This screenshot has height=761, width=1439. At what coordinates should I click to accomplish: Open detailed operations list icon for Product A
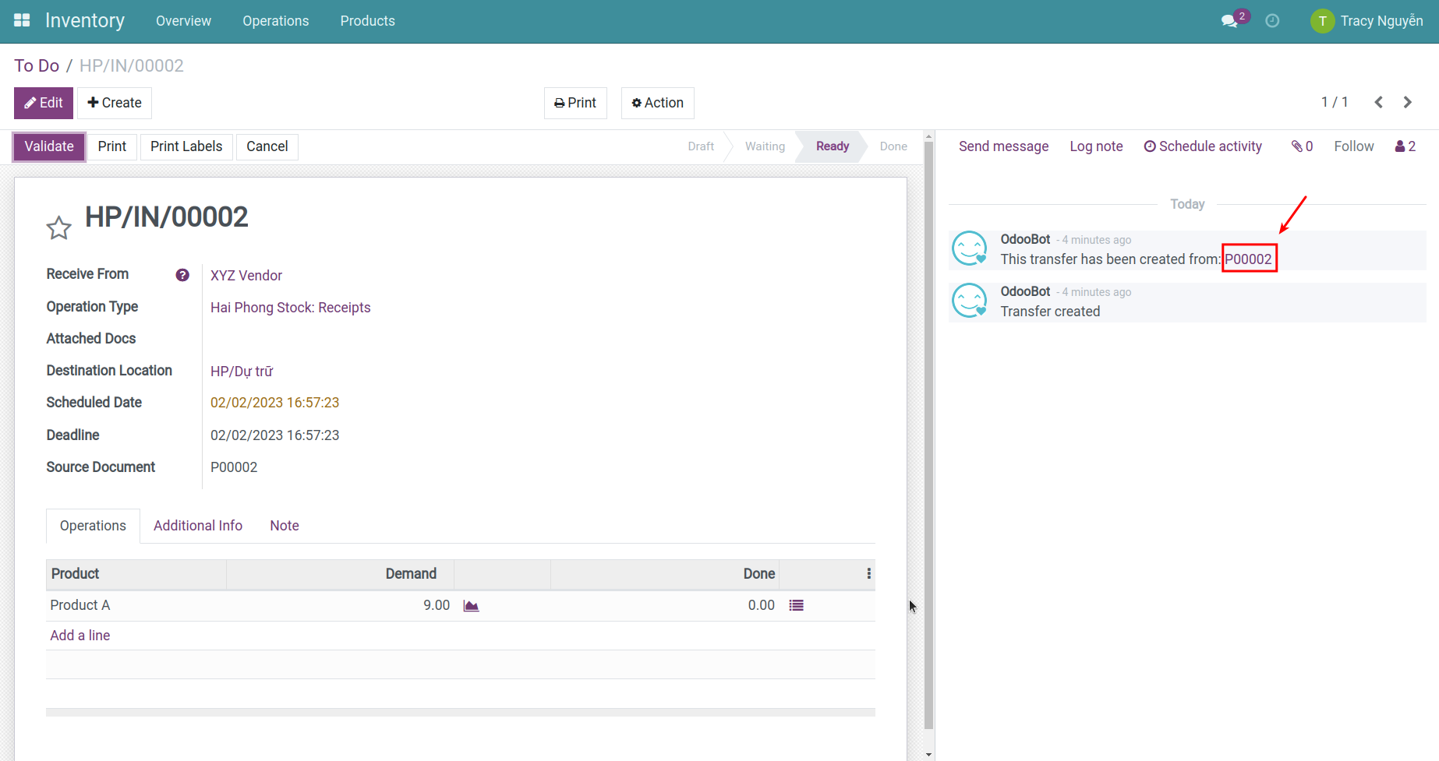point(796,606)
